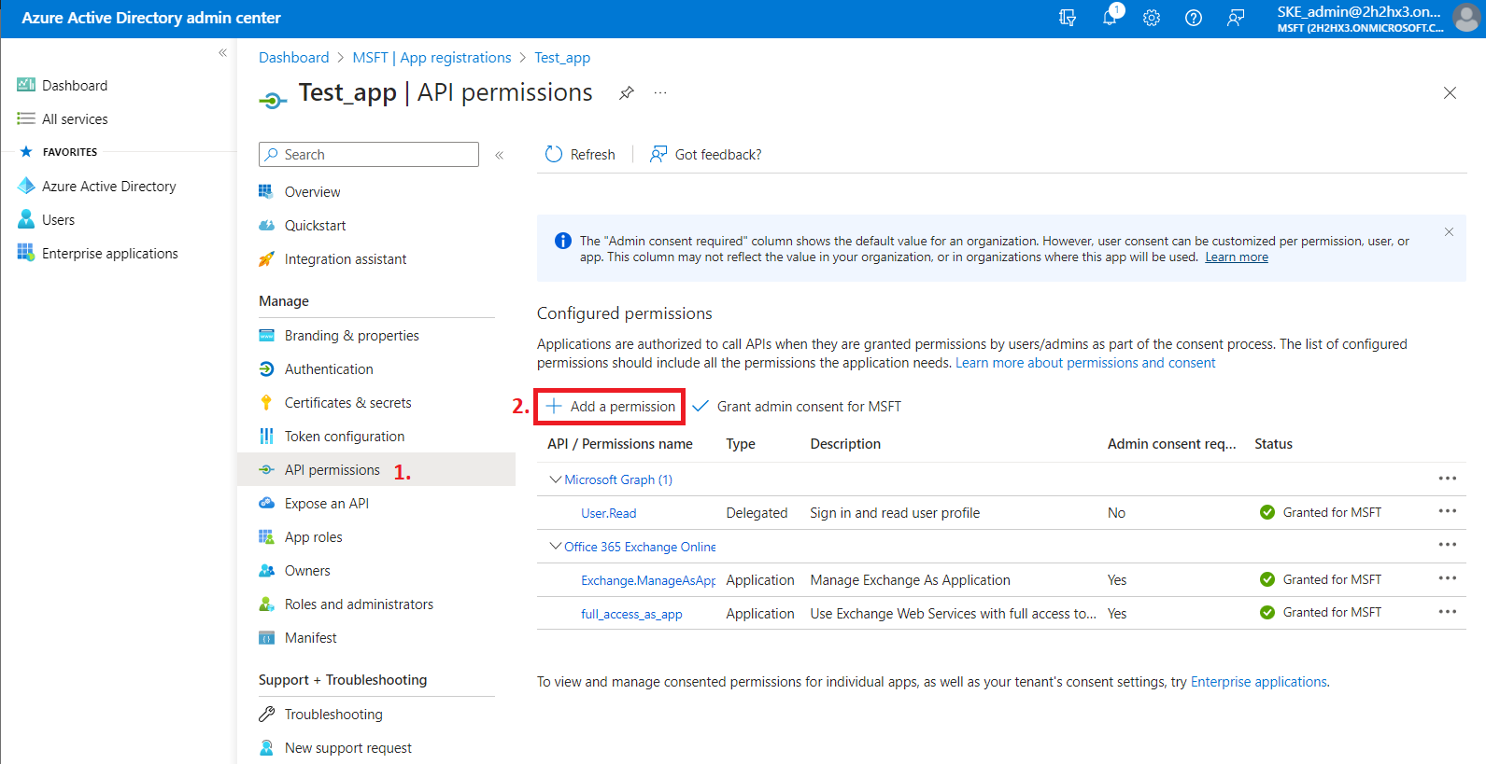Screen dimensions: 1486x764
Task: Select Certificates & secrets in the Manage menu
Action: 347,403
